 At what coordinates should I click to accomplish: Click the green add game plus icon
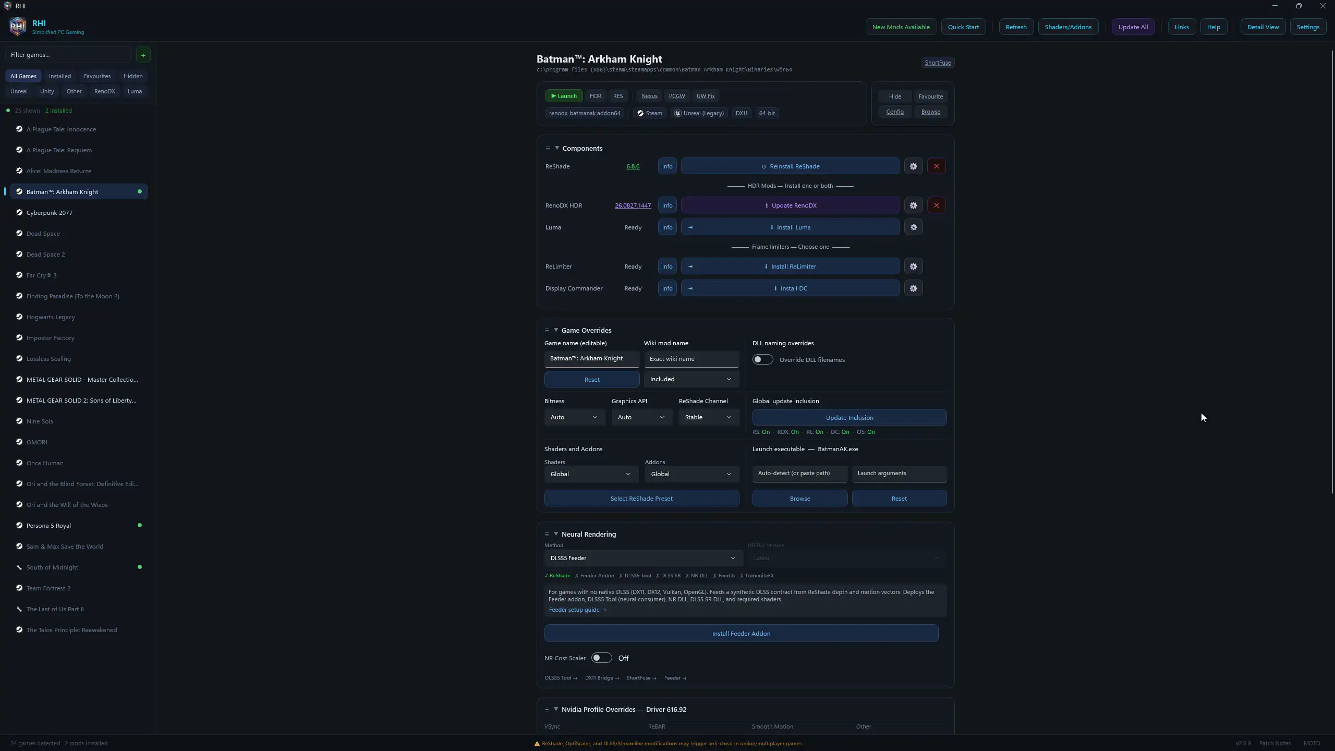point(143,55)
